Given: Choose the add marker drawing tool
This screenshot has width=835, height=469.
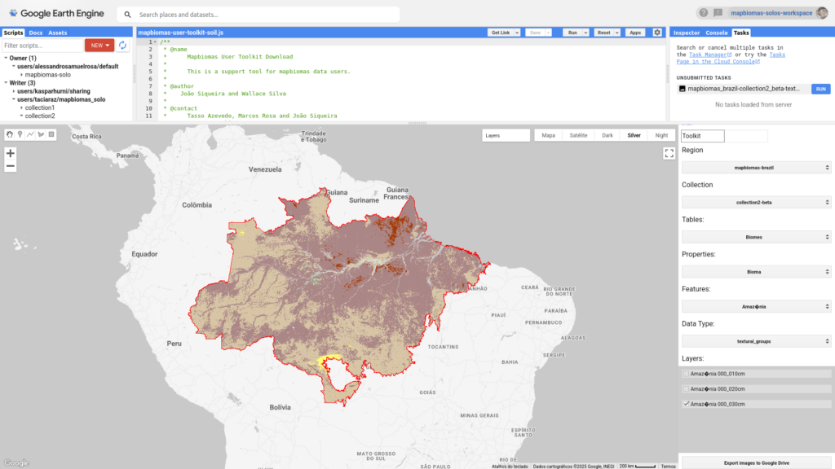Looking at the screenshot, I should 20,134.
